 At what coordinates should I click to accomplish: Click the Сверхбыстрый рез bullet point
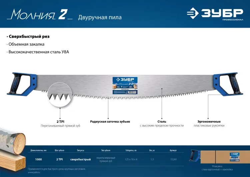[x=29, y=36]
